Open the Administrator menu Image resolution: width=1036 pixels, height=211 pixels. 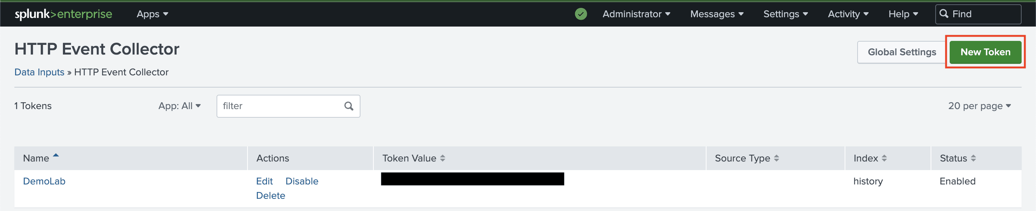[636, 14]
